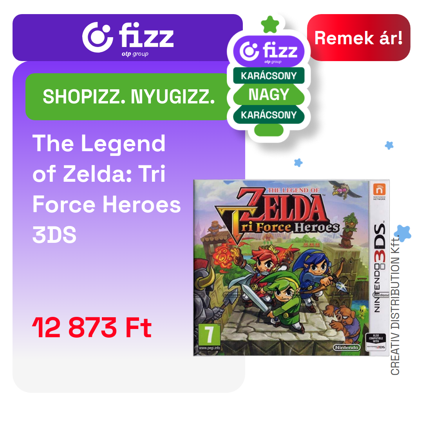This screenshot has width=423, height=423.
Task: Click the Remek ár! red badge
Action: (x=358, y=38)
